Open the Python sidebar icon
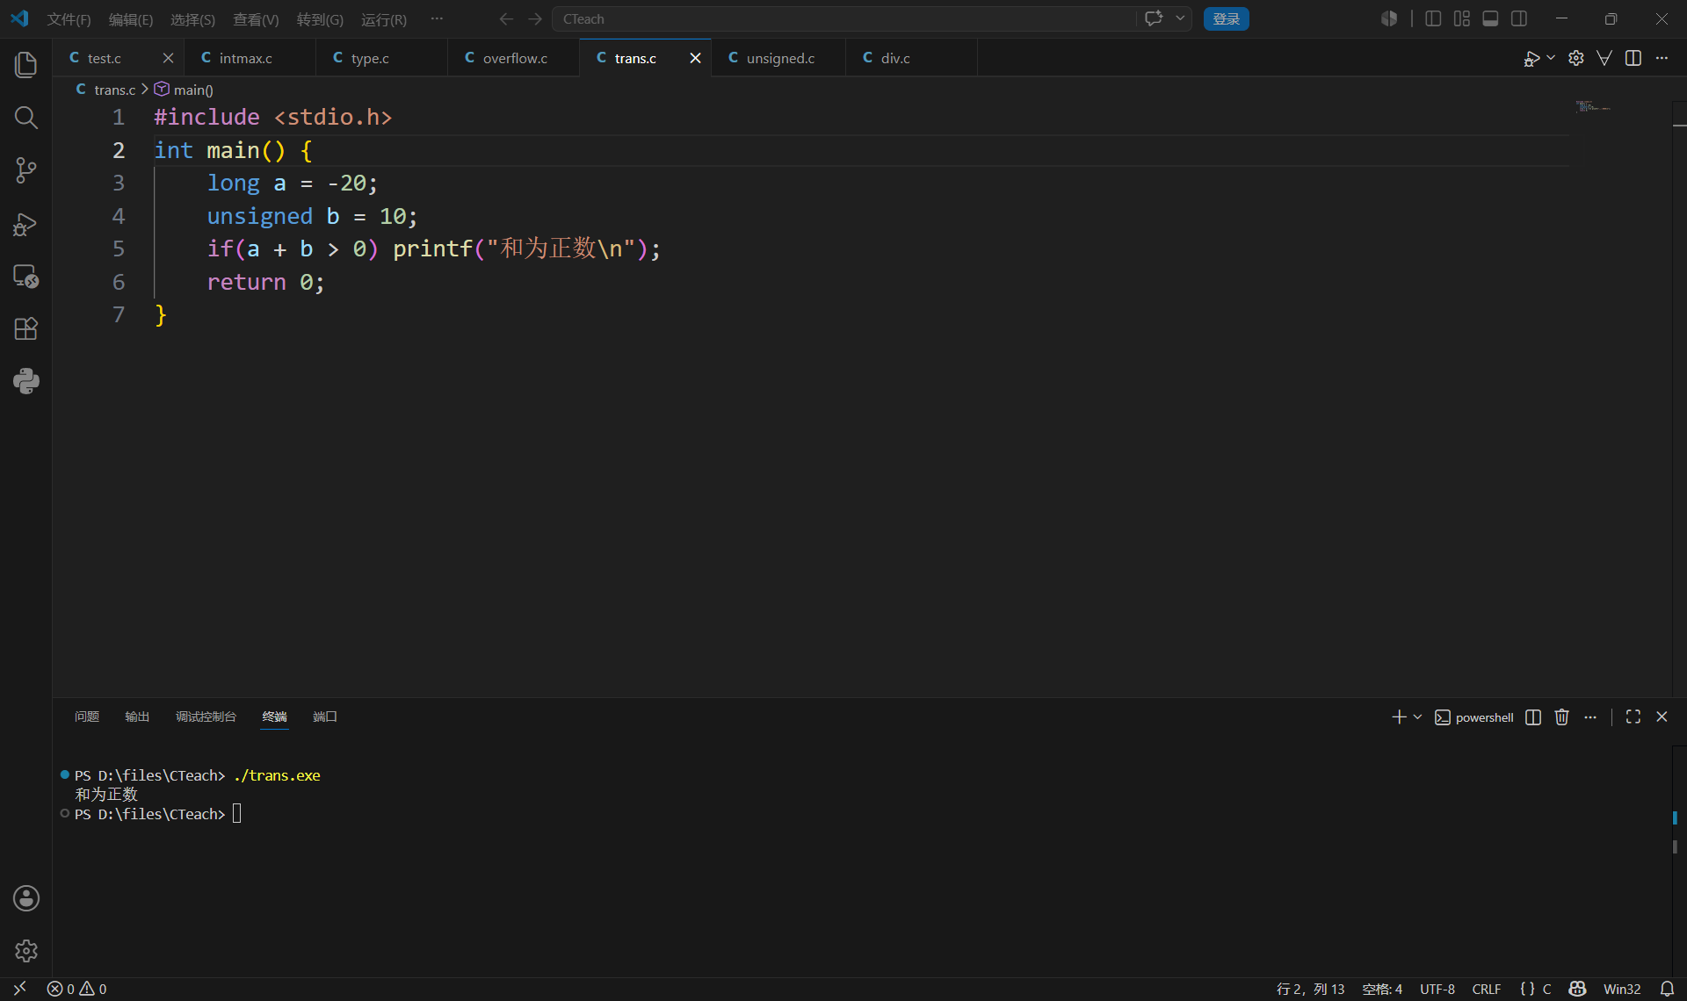The height and width of the screenshot is (1001, 1687). point(26,381)
